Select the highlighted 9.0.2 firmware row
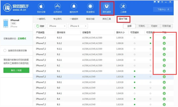 103,77
